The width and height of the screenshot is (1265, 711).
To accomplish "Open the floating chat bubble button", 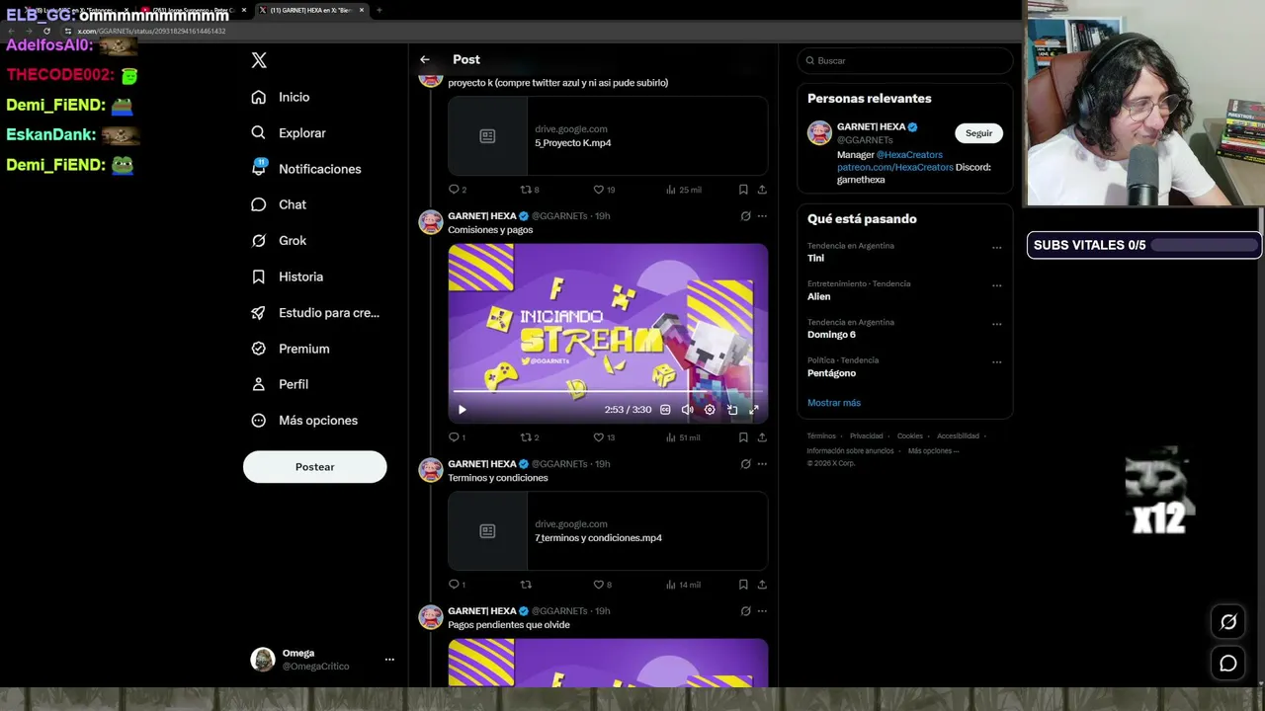I will [1228, 663].
